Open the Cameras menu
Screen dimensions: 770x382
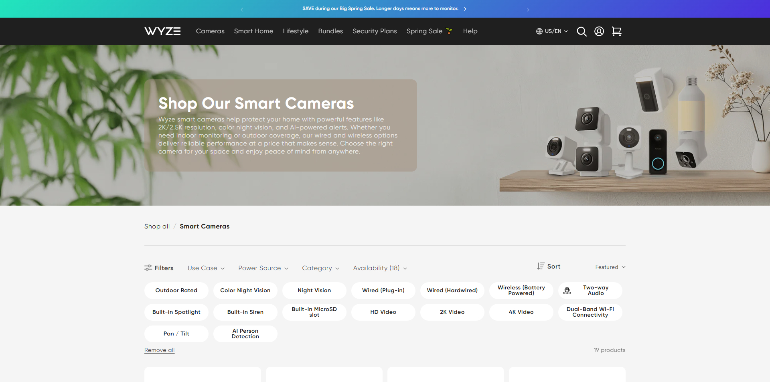tap(210, 31)
